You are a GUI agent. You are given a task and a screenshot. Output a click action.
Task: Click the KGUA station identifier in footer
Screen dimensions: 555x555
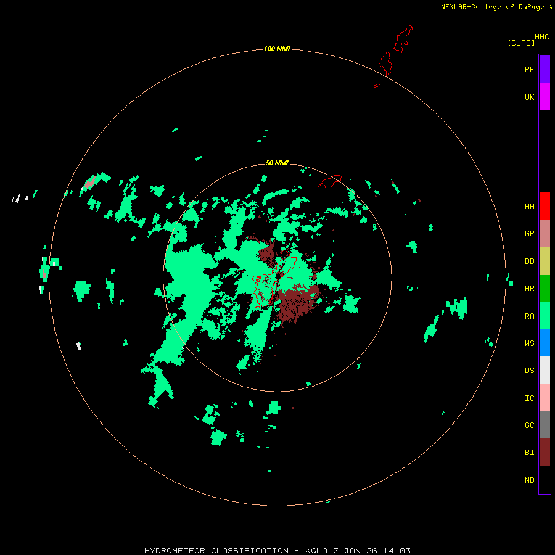tap(316, 551)
